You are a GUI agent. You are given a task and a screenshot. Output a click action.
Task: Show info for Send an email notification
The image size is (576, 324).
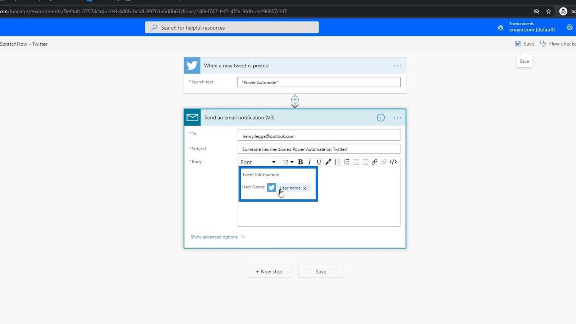[381, 118]
